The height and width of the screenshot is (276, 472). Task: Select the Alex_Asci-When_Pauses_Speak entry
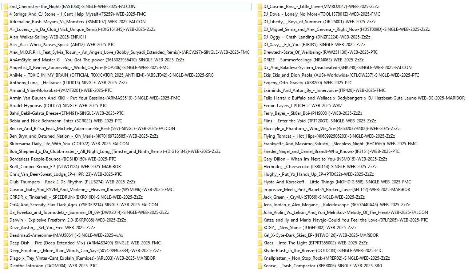62,45
